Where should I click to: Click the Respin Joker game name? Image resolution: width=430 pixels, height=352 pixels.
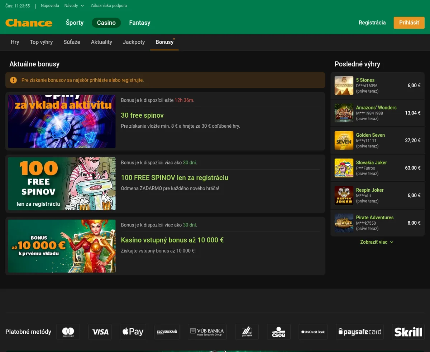[370, 190]
